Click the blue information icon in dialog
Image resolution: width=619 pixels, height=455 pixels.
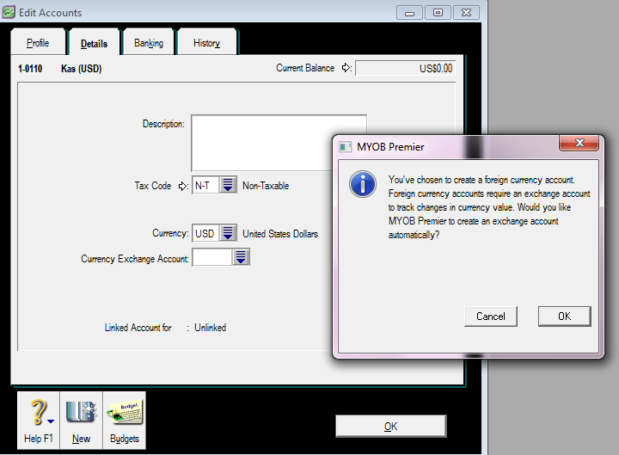(x=363, y=184)
